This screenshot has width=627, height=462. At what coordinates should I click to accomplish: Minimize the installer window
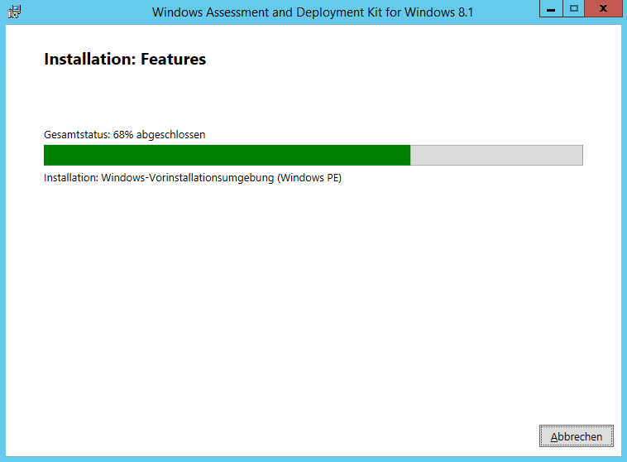pos(551,8)
